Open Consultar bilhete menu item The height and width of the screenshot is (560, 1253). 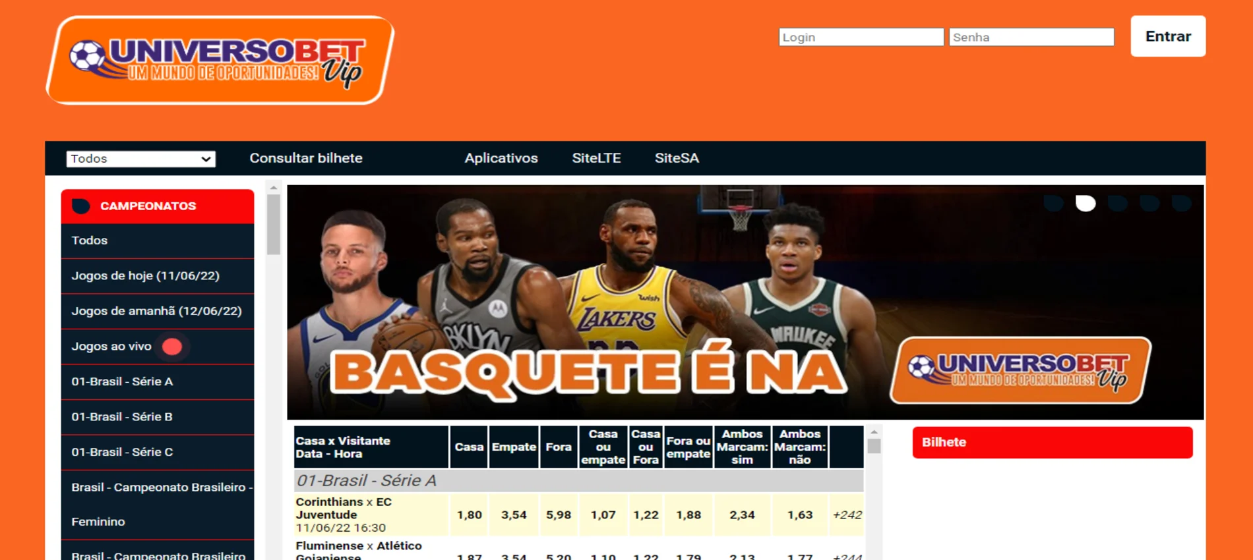tap(306, 158)
